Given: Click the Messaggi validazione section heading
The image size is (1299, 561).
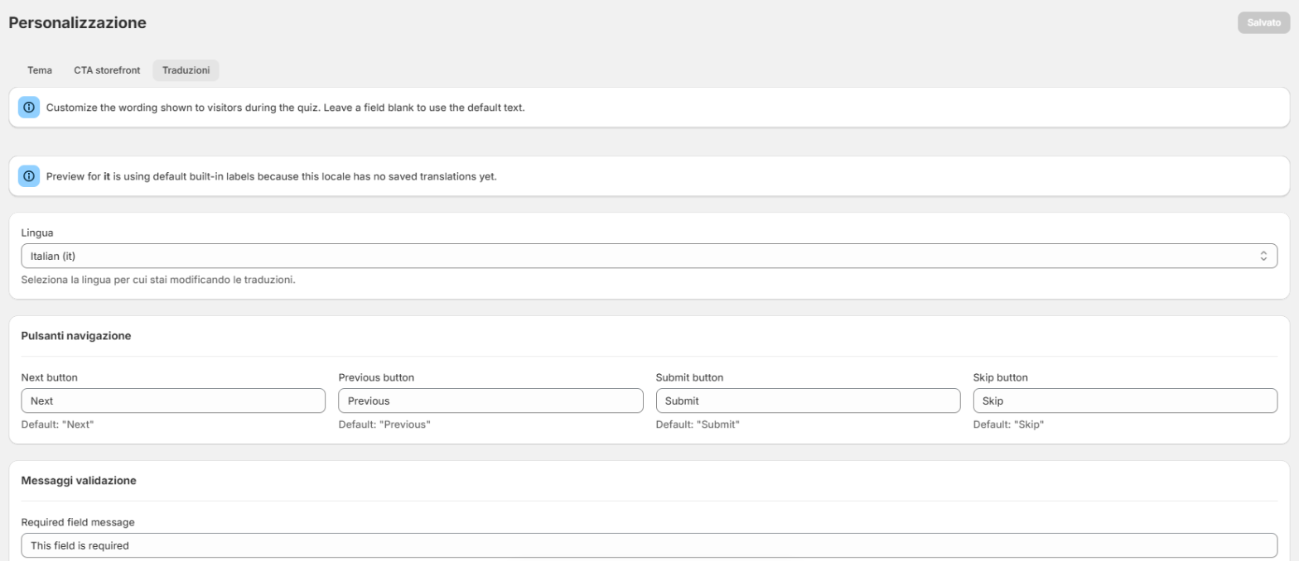Looking at the screenshot, I should point(79,481).
